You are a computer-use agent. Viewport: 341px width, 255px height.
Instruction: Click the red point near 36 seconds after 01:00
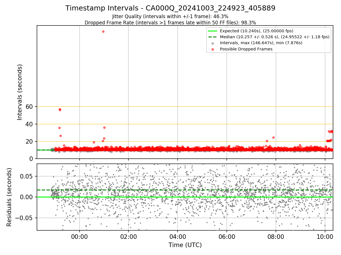coord(104,127)
